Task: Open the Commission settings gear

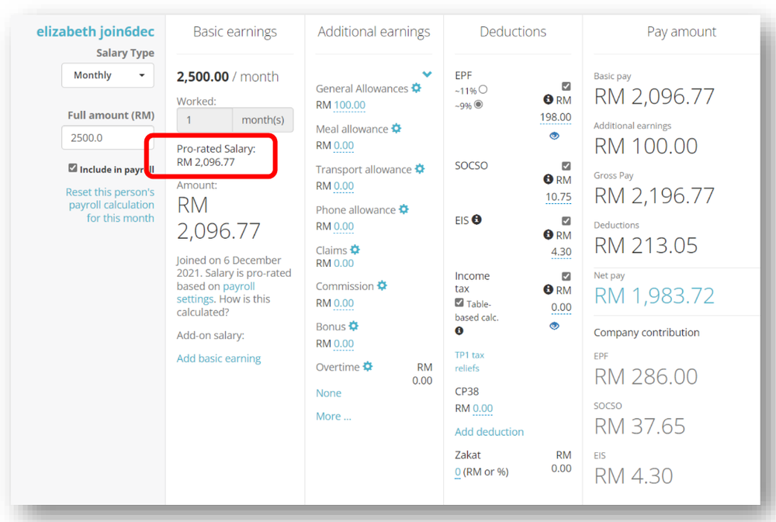Action: pyautogui.click(x=383, y=286)
